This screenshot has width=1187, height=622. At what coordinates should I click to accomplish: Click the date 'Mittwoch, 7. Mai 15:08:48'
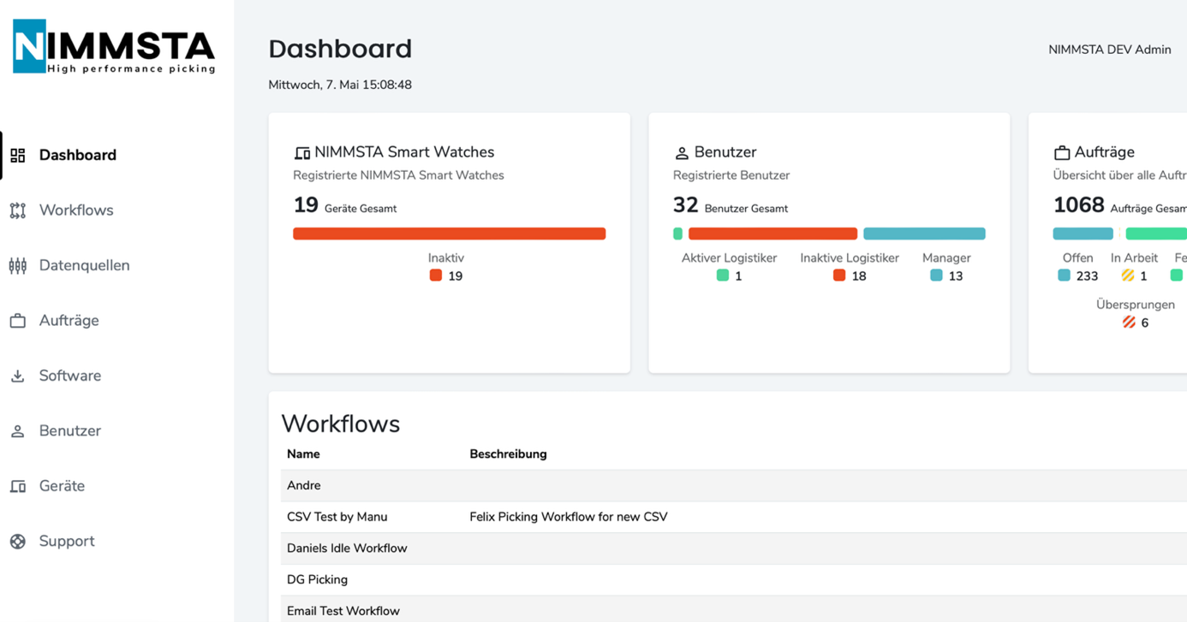340,85
